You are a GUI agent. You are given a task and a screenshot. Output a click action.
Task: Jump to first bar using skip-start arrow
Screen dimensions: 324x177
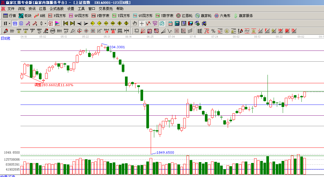click(x=66, y=23)
